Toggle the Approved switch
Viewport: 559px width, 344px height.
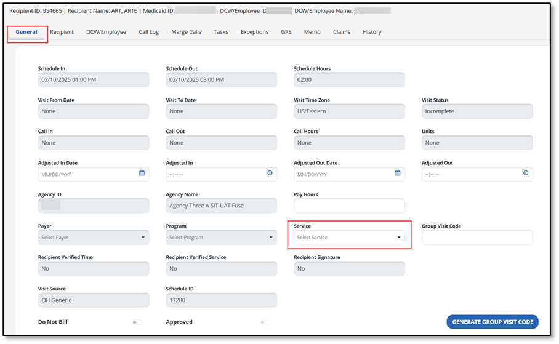pyautogui.click(x=265, y=322)
